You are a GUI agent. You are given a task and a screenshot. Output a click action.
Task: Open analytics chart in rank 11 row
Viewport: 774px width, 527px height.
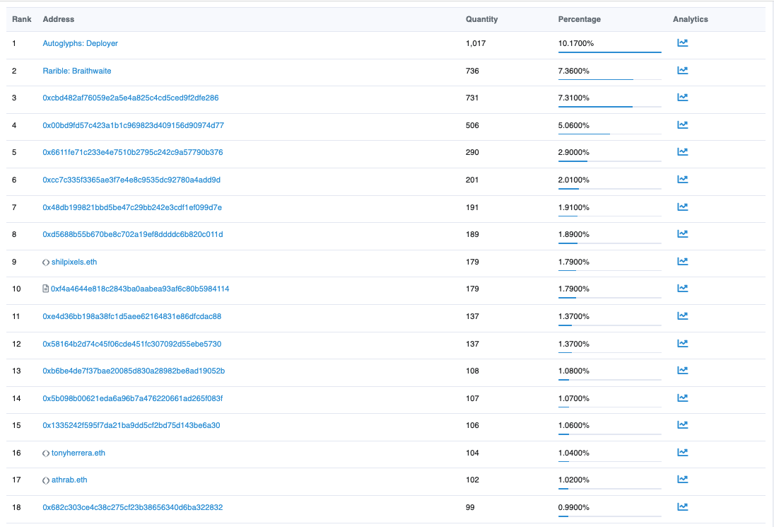(x=682, y=316)
